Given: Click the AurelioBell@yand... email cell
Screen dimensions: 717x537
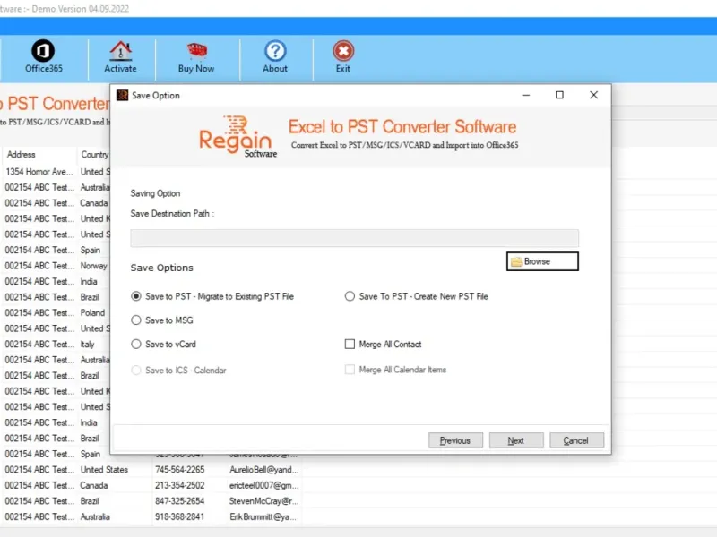Looking at the screenshot, I should tap(263, 469).
